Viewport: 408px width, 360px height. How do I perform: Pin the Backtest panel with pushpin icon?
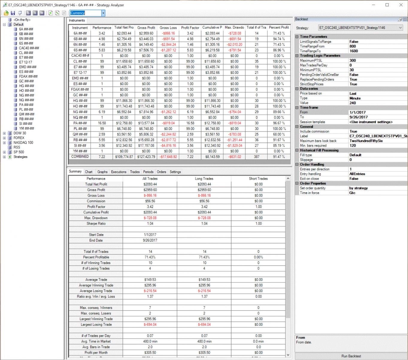(x=400, y=19)
